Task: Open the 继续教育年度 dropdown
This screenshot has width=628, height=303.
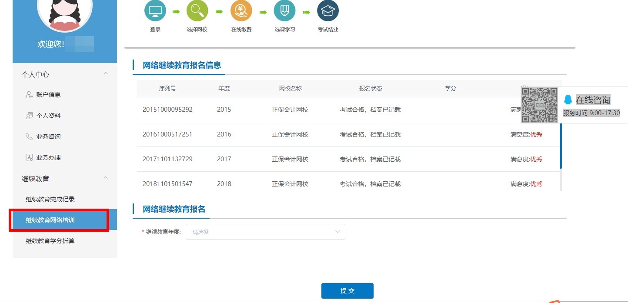Action: [x=265, y=232]
